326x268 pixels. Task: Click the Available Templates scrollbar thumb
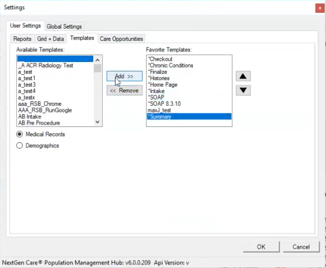(x=97, y=68)
